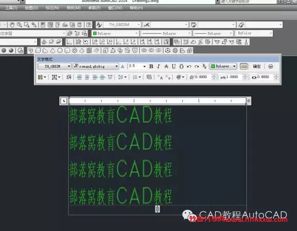Toggle Italic formatting

[158, 66]
